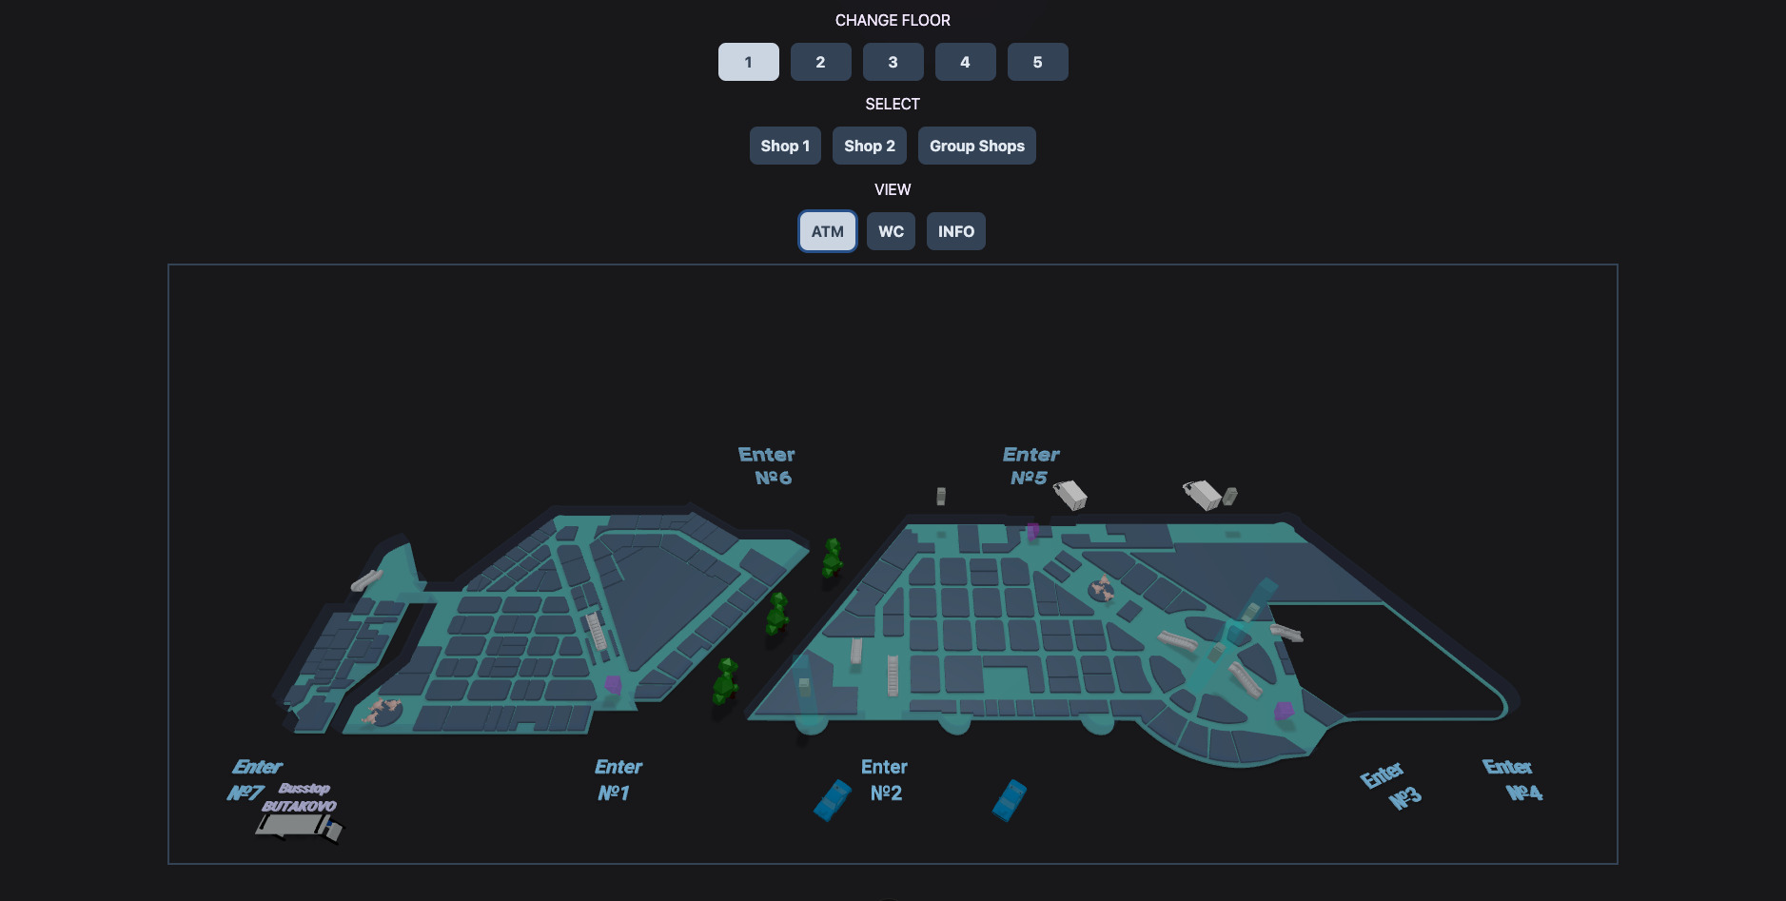The image size is (1786, 901).
Task: Click the right blue car near Enter №2
Action: 1010,799
